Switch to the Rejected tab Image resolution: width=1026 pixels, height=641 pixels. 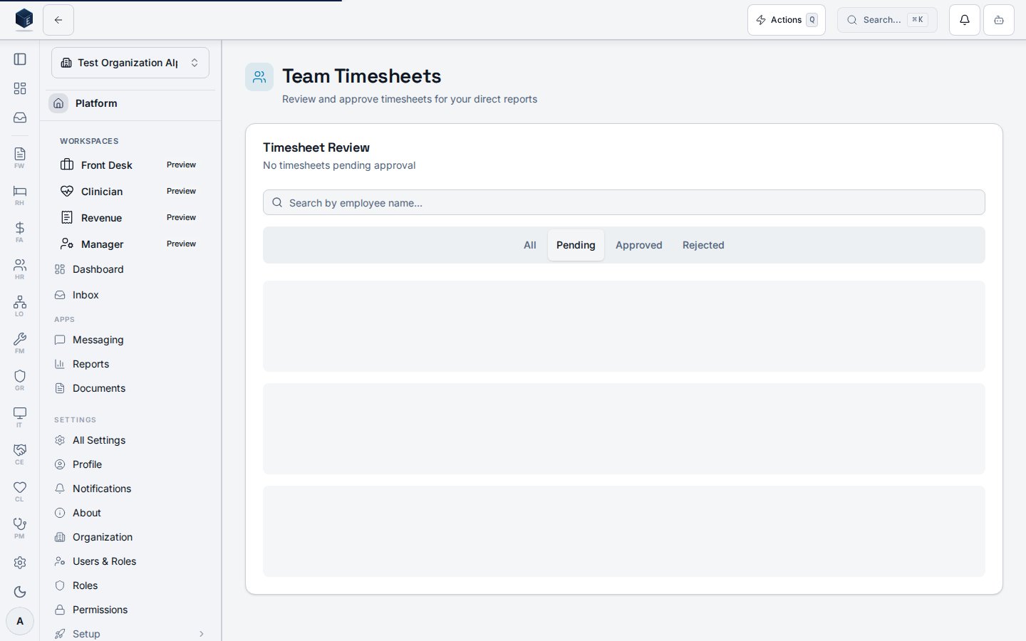tap(703, 245)
